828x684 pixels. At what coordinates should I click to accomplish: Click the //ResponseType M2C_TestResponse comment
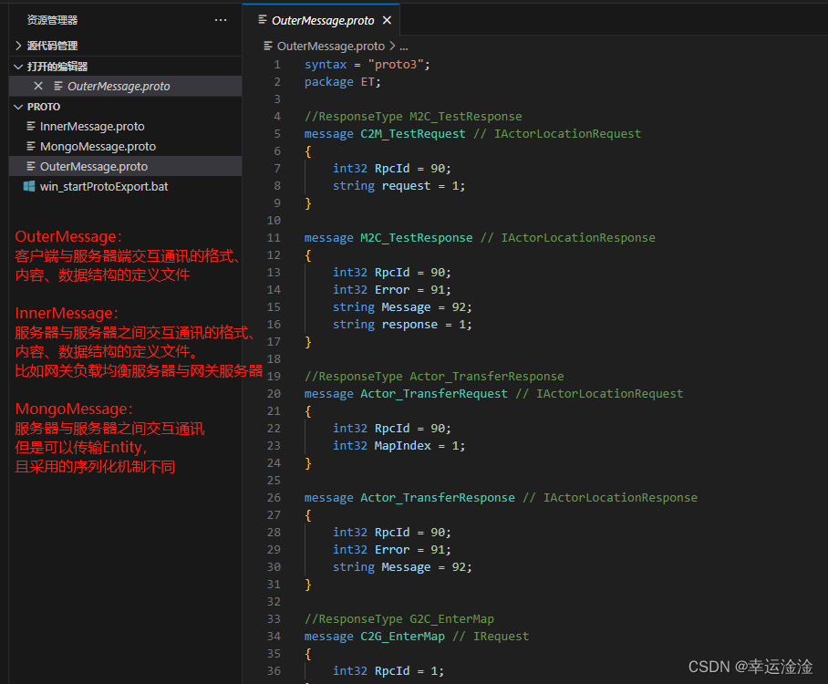click(413, 116)
